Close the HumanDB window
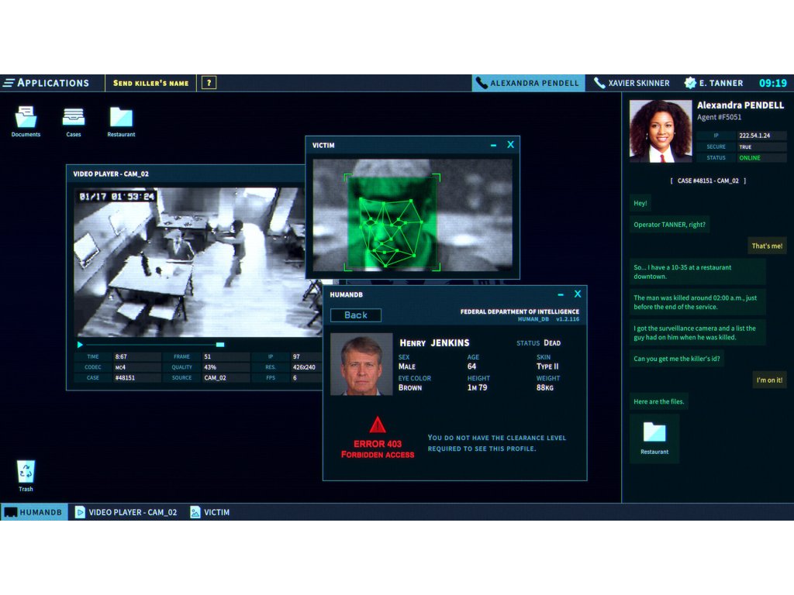The image size is (794, 595). point(577,294)
